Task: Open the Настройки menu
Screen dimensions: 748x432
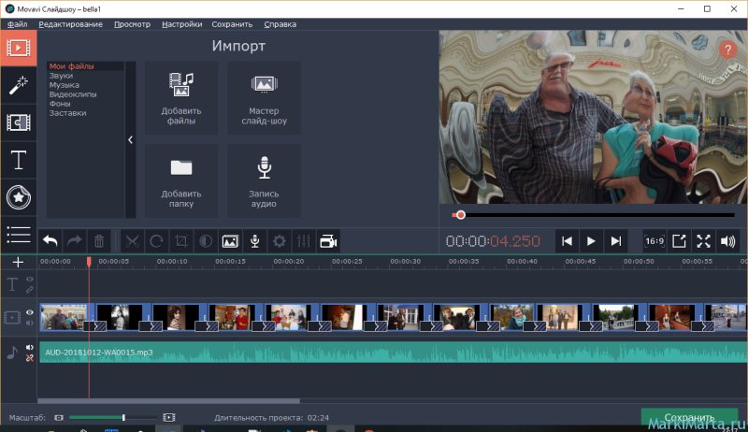Action: pyautogui.click(x=181, y=24)
